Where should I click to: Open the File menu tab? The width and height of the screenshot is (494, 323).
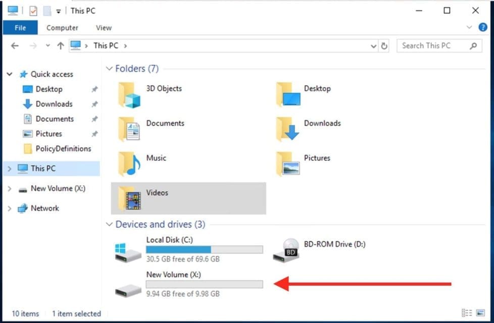[x=20, y=28]
